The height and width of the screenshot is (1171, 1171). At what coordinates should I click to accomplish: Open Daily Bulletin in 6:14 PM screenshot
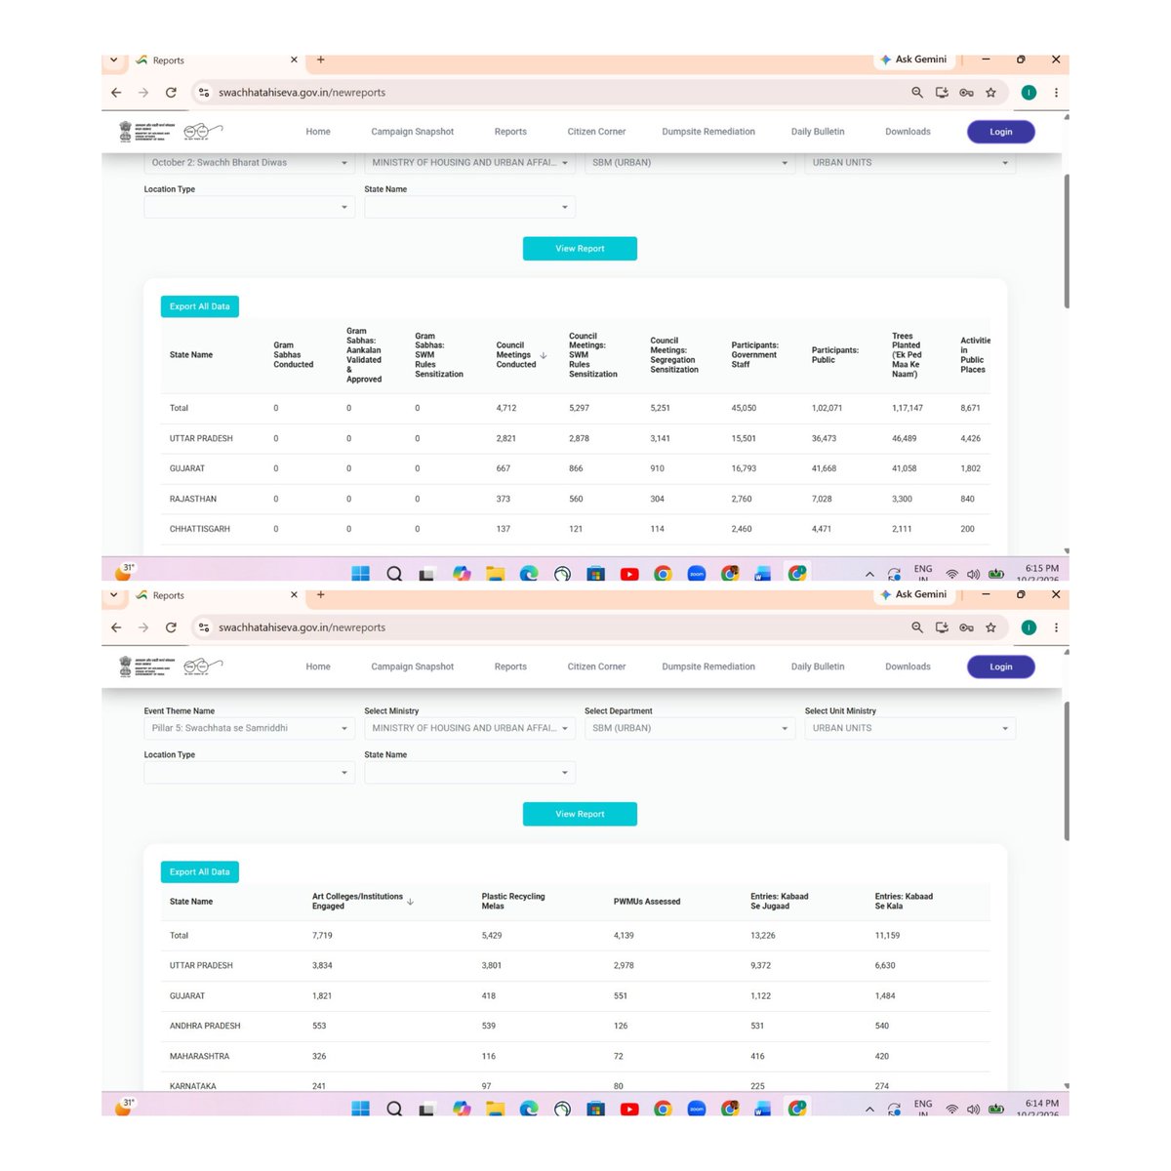pyautogui.click(x=818, y=667)
